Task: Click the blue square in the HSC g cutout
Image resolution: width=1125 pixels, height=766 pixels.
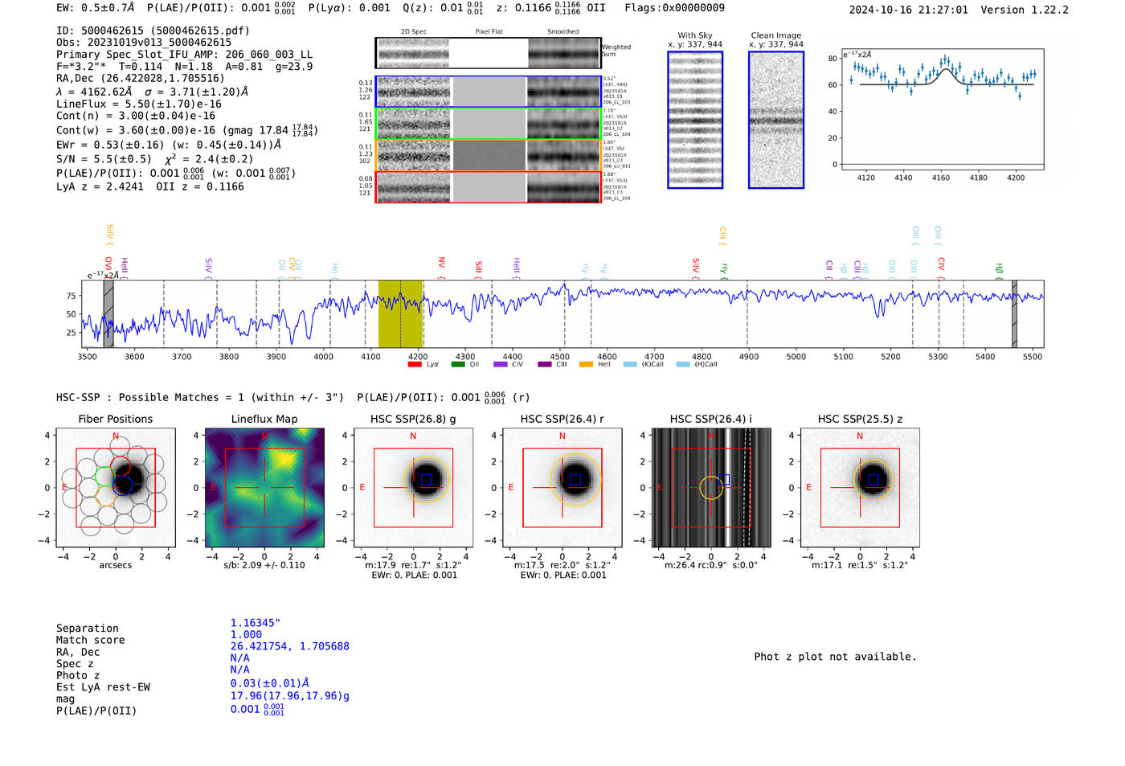Action: [x=427, y=480]
